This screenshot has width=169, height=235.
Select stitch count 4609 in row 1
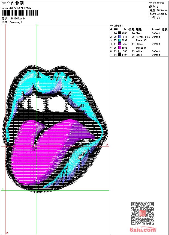[x=124, y=33]
